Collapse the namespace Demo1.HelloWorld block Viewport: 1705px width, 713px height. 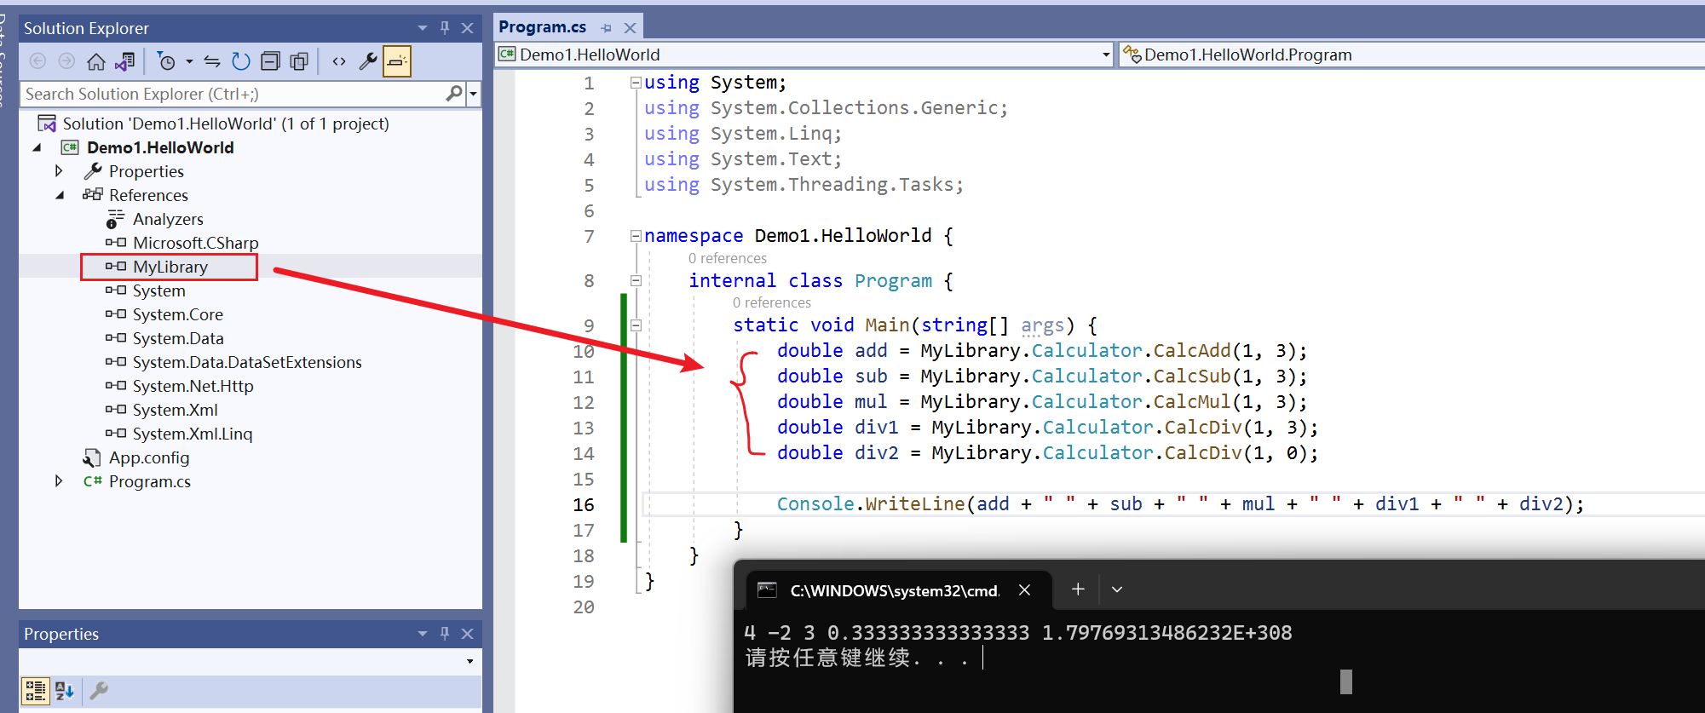[x=636, y=236]
